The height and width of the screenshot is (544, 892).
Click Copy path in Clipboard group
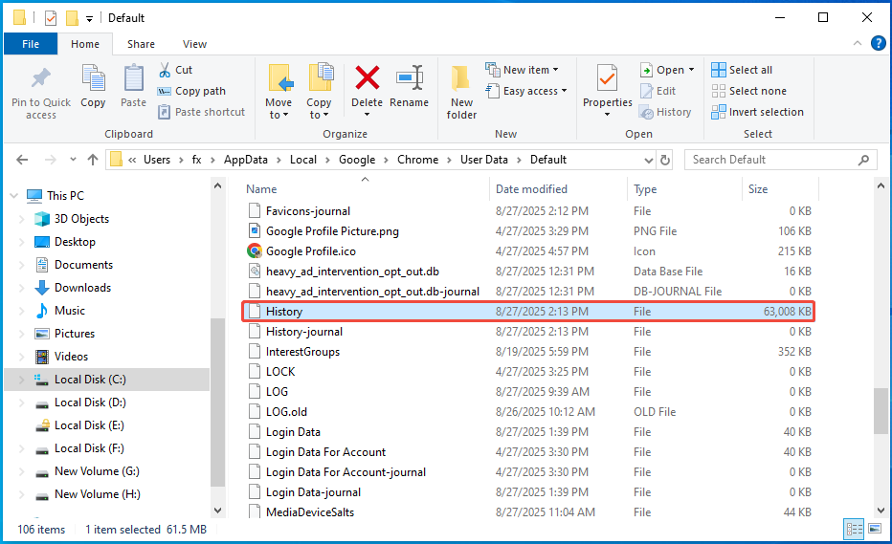pyautogui.click(x=191, y=91)
